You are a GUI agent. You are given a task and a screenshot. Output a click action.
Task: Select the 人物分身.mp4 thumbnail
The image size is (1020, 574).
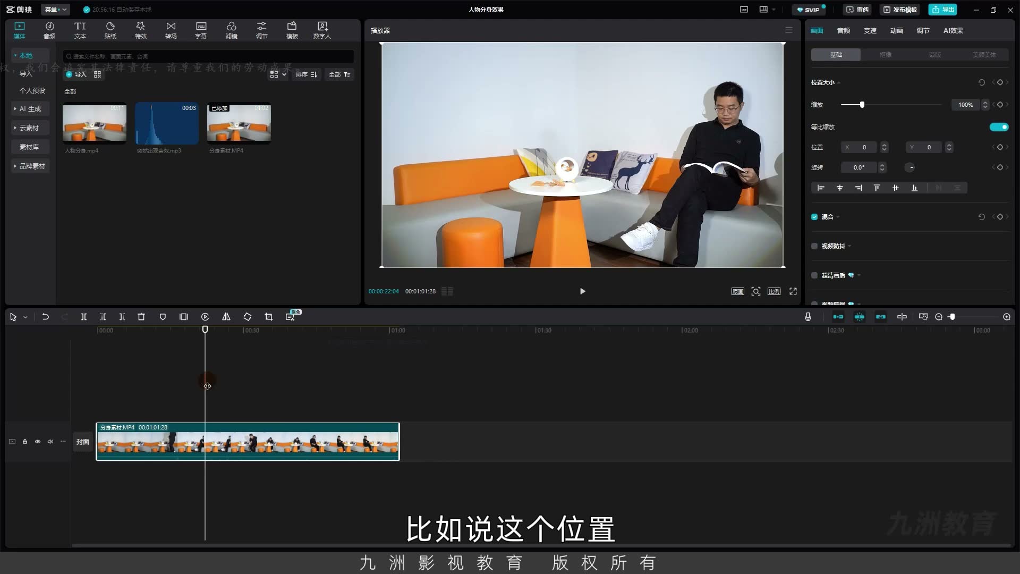[95, 123]
